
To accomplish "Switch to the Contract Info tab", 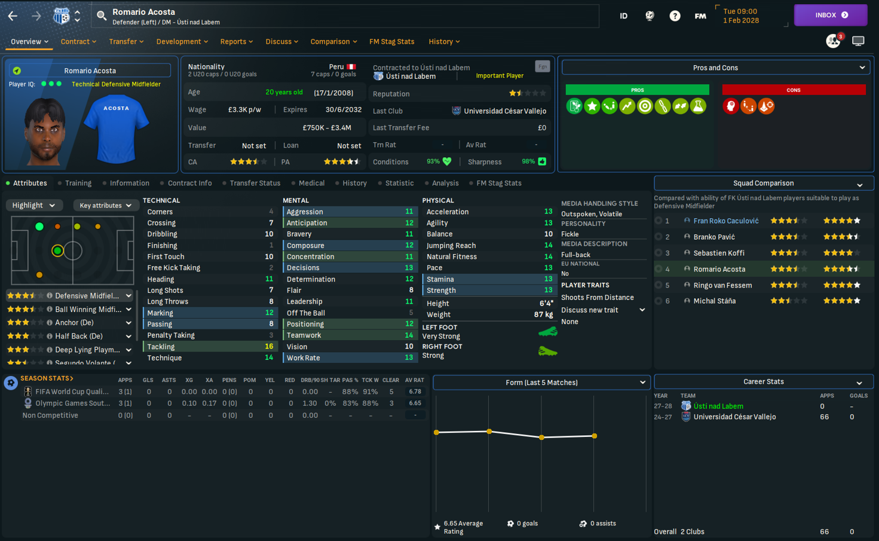I will tap(189, 183).
